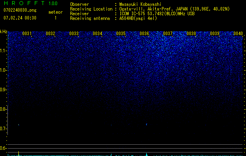
Task: Click the date stamp 07.02.24 00:30
Action: (x=20, y=18)
